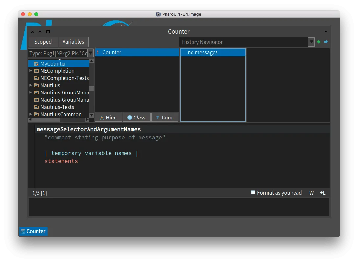Toggle the Scoped button
The height and width of the screenshot is (263, 358).
(x=43, y=42)
